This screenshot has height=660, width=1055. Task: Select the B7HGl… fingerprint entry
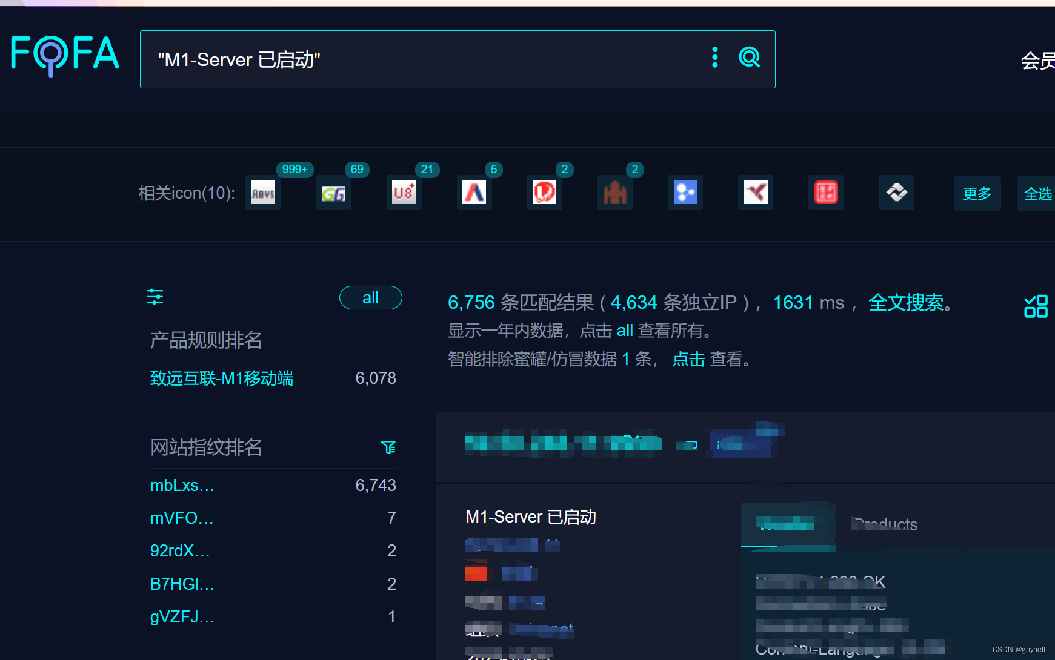tap(182, 584)
